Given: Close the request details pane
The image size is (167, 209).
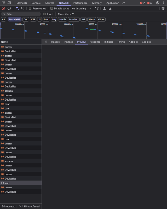Looking at the screenshot, I should pos(46,42).
